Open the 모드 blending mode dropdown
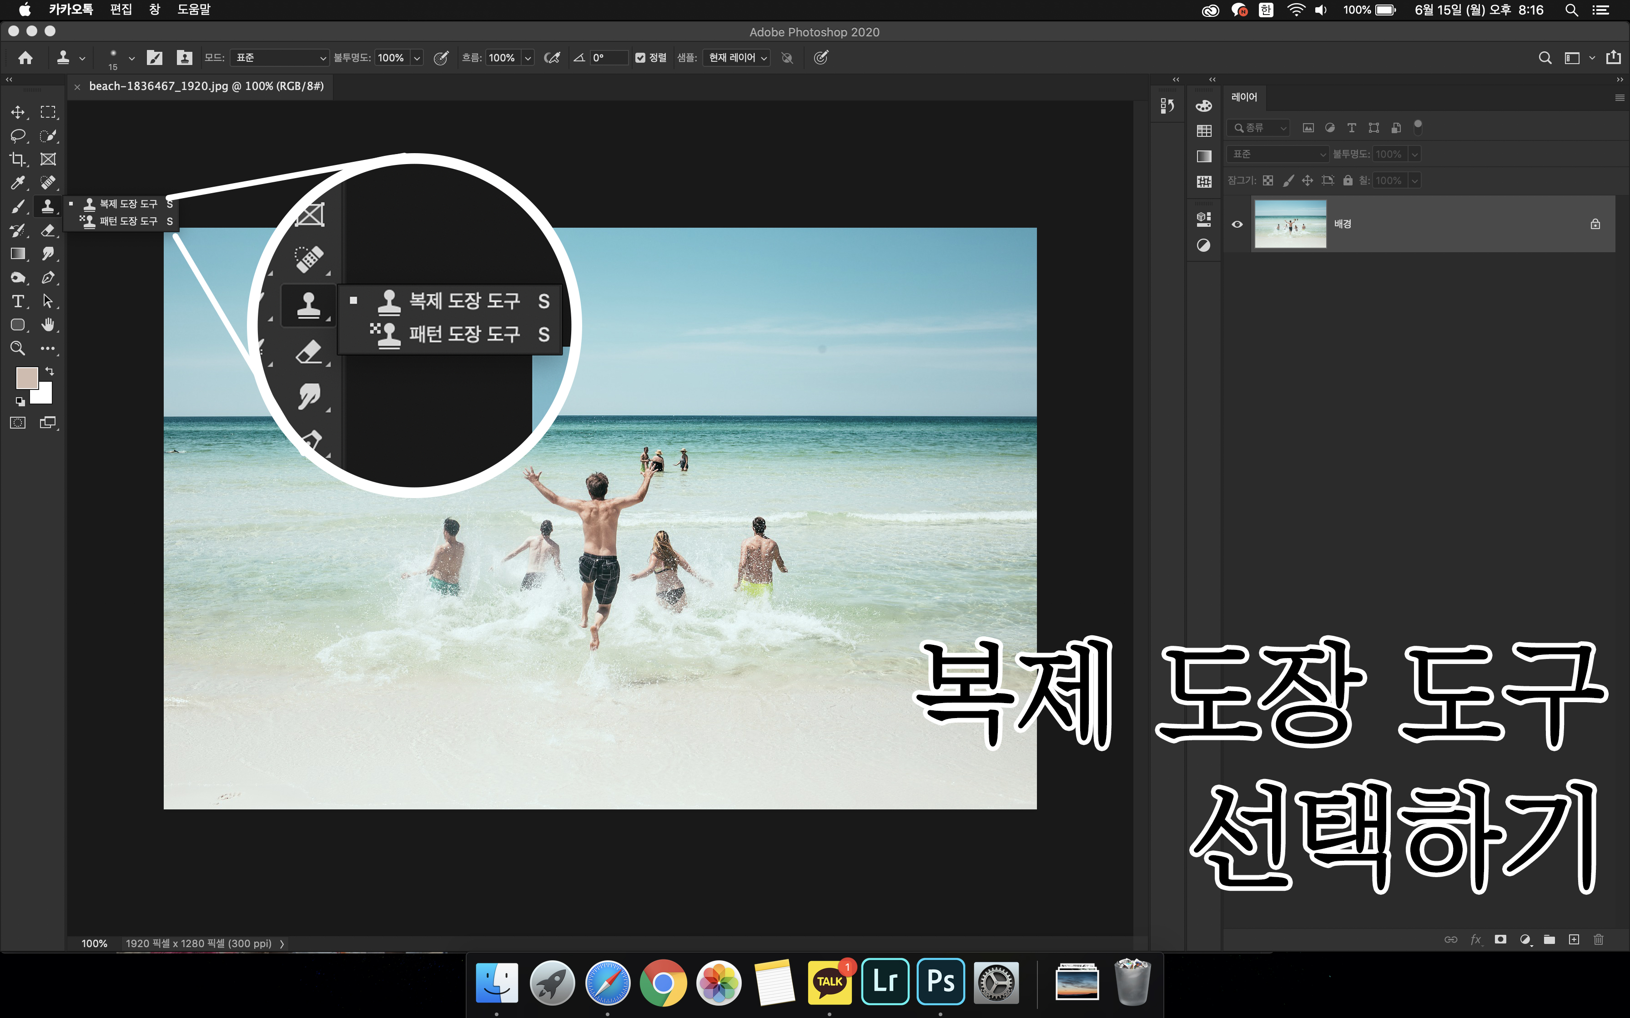The height and width of the screenshot is (1018, 1630). click(279, 58)
